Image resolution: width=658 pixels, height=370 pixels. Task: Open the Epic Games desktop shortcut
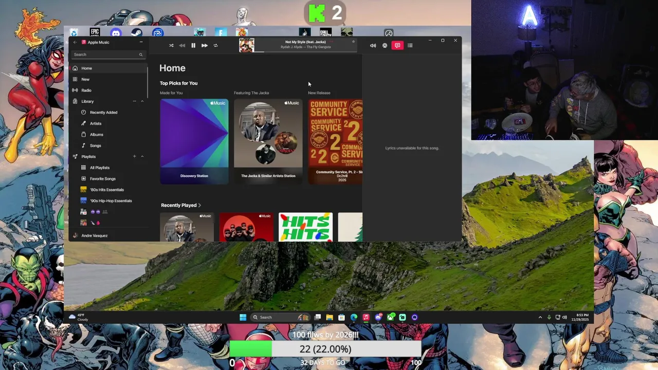click(95, 33)
